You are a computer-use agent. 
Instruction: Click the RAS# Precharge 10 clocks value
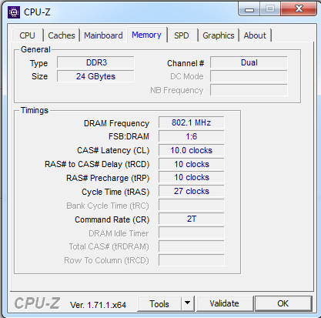click(192, 177)
